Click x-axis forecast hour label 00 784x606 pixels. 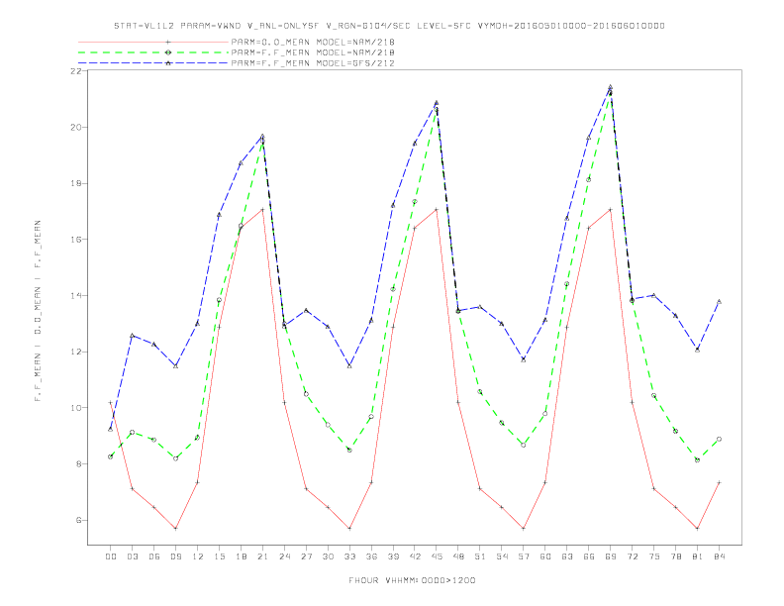[x=111, y=556]
